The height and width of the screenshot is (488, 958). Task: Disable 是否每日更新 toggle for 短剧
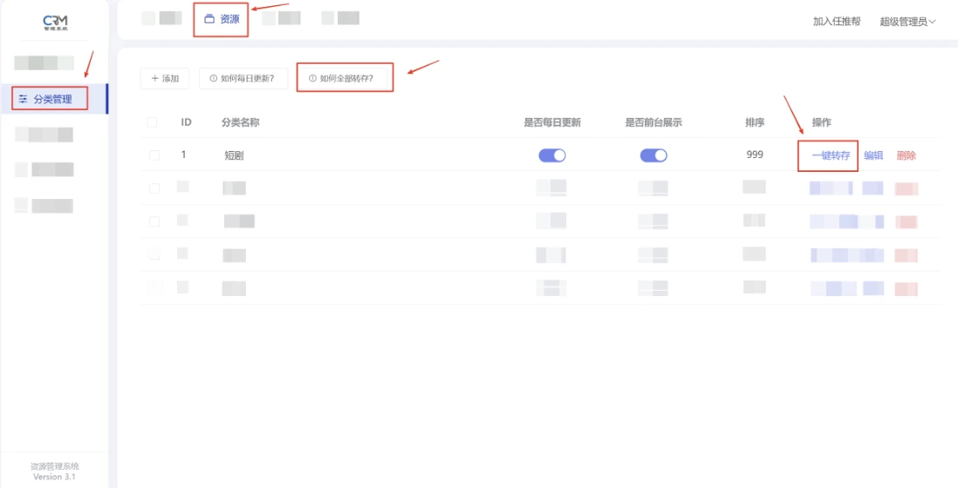(x=552, y=155)
